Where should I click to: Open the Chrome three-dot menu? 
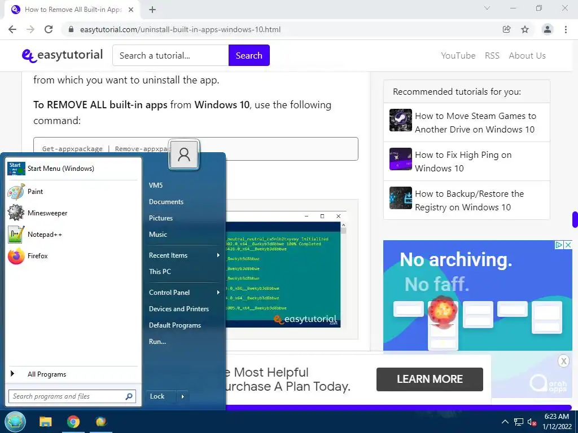[x=566, y=29]
